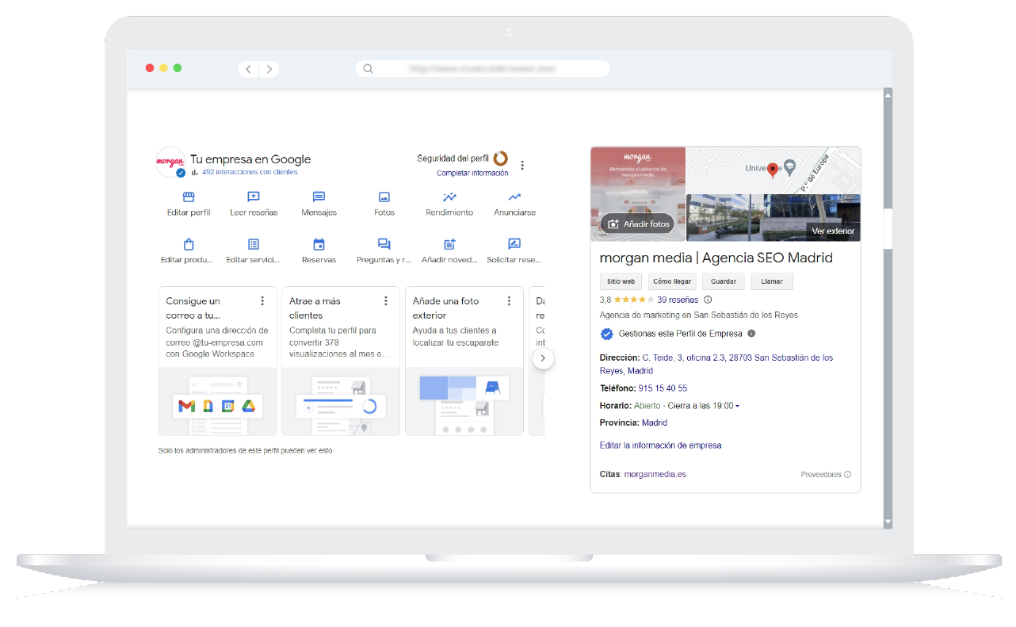This screenshot has height=627, width=1016.
Task: Click page scrollbar up arrow
Action: click(x=888, y=94)
